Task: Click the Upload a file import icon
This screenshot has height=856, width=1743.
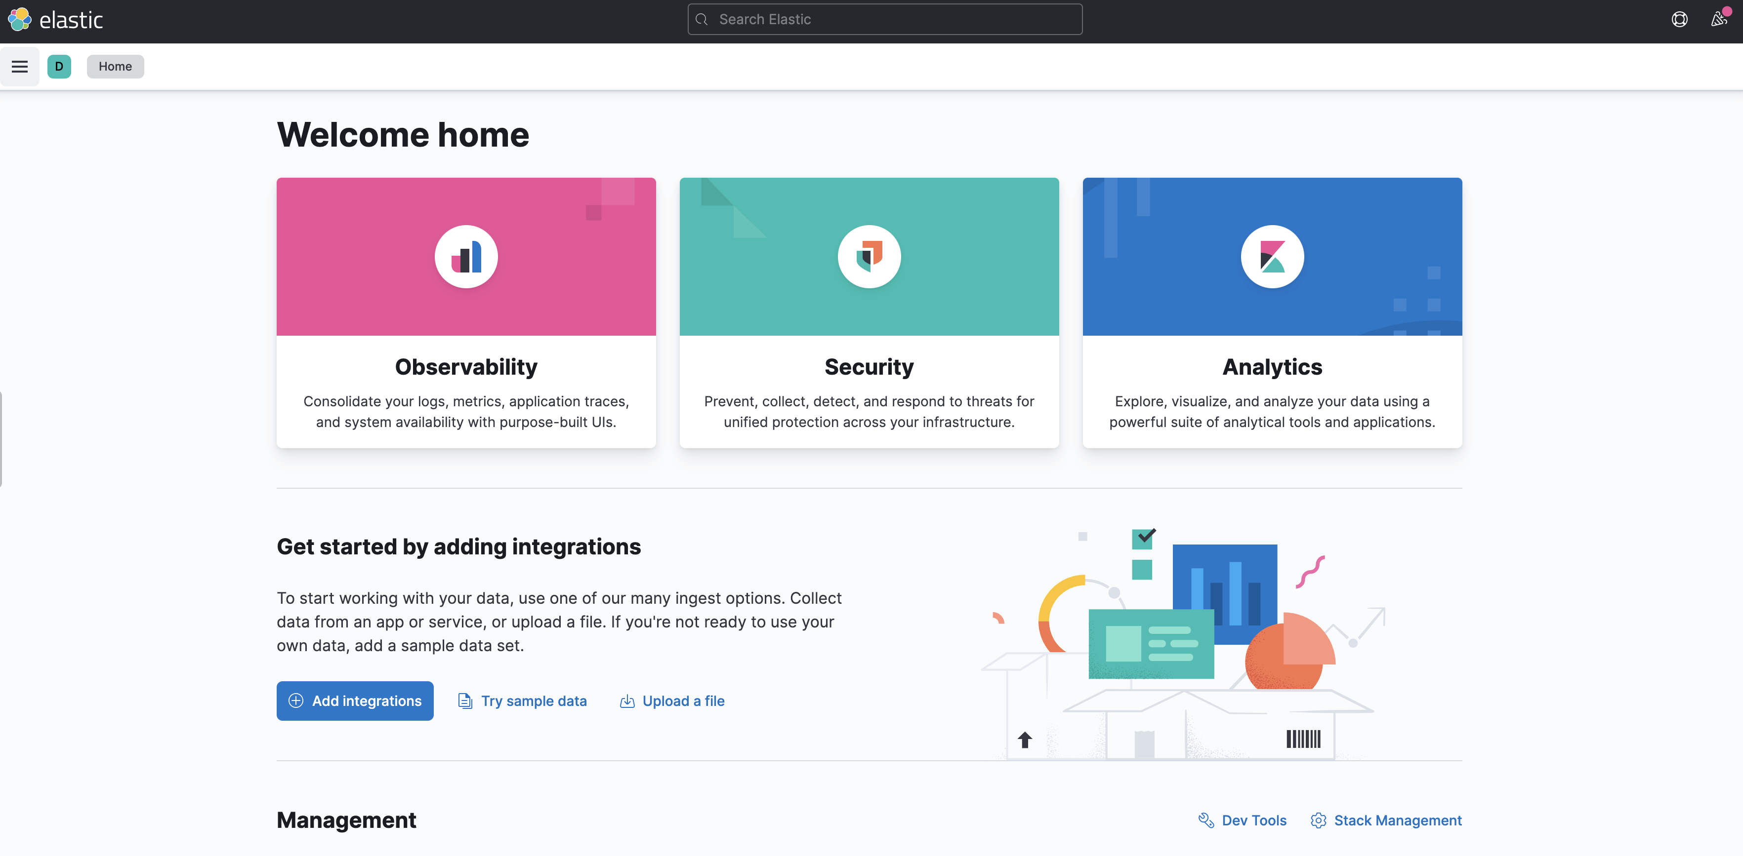Action: click(x=627, y=701)
